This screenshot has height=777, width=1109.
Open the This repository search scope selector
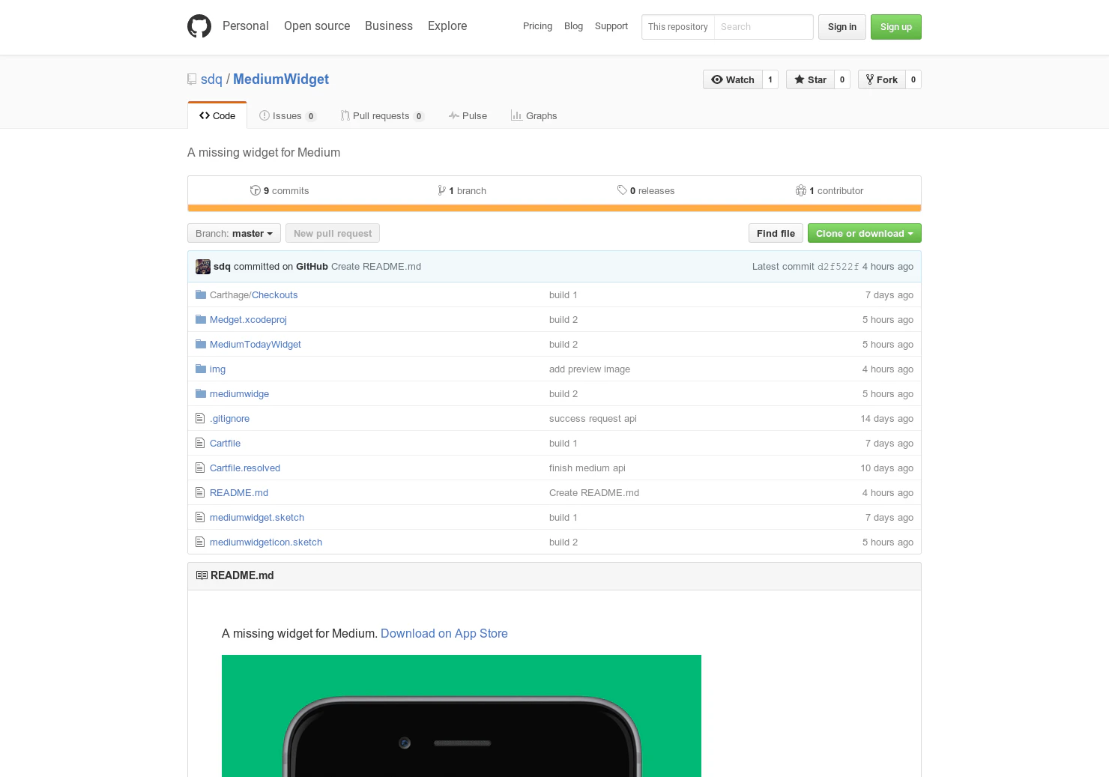click(x=677, y=27)
